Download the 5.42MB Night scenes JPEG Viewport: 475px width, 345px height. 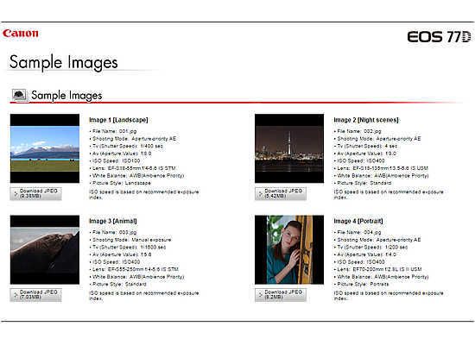coord(281,194)
